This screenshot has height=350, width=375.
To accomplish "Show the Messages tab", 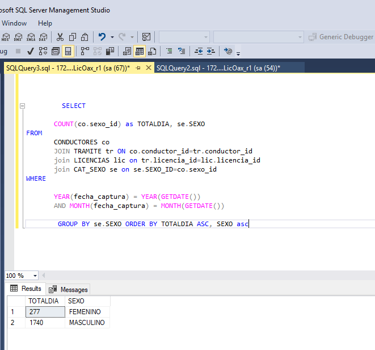I will click(68, 289).
